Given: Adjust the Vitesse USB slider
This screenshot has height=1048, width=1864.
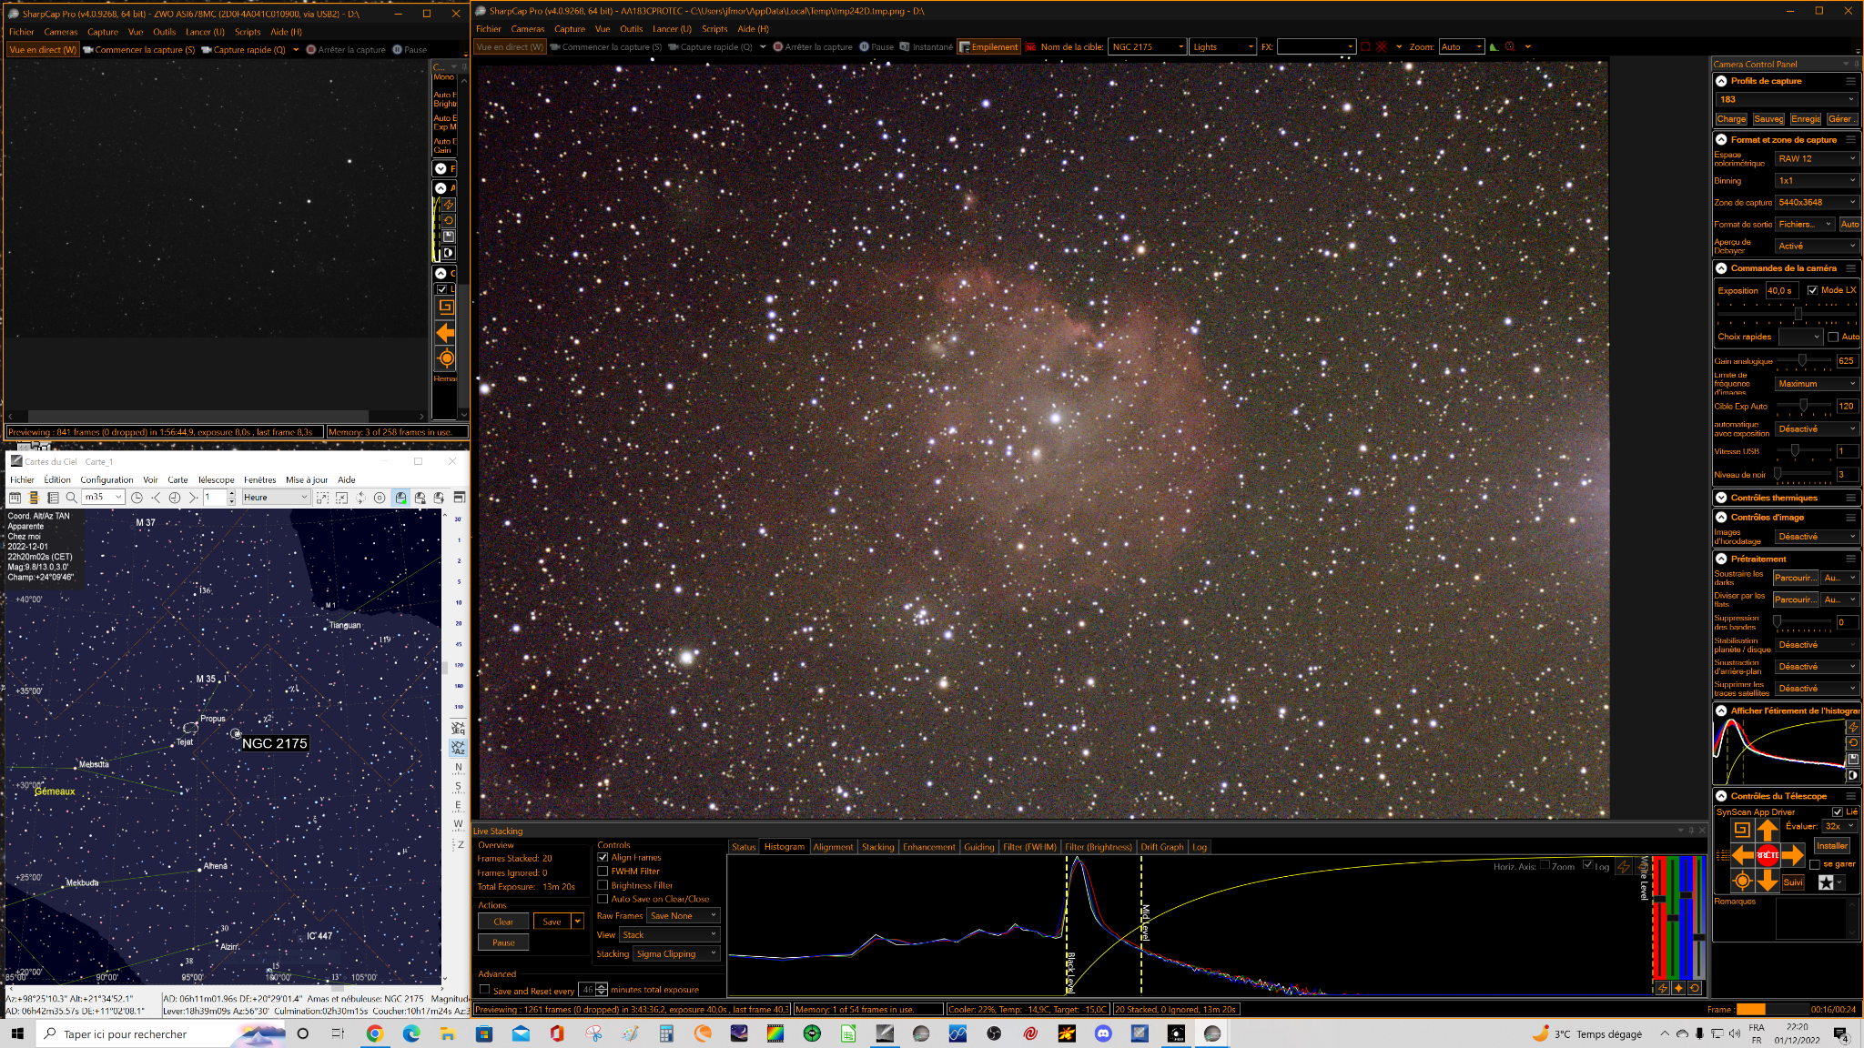Looking at the screenshot, I should click(1795, 450).
